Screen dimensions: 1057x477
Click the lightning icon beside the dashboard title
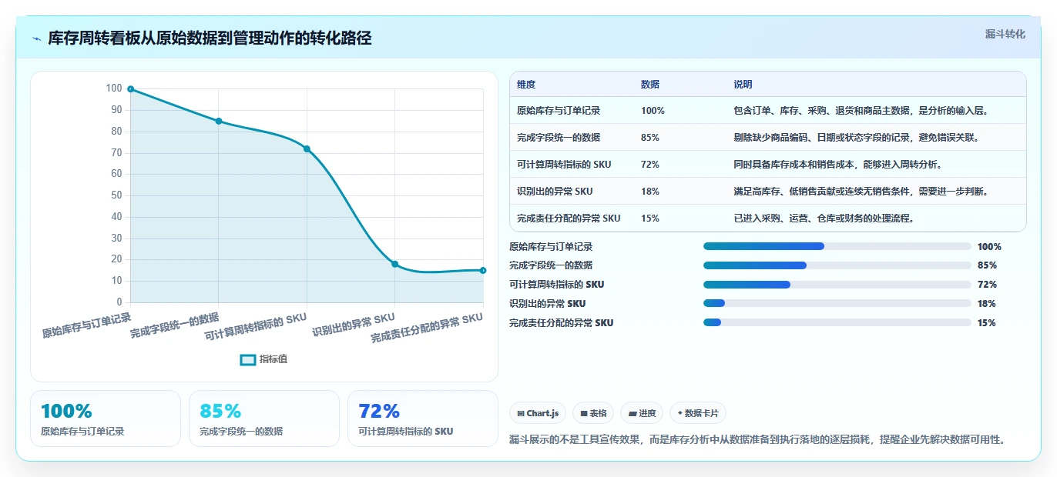37,38
